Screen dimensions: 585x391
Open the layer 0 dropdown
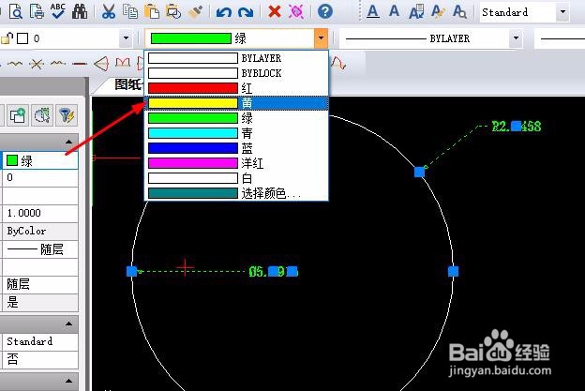[126, 38]
